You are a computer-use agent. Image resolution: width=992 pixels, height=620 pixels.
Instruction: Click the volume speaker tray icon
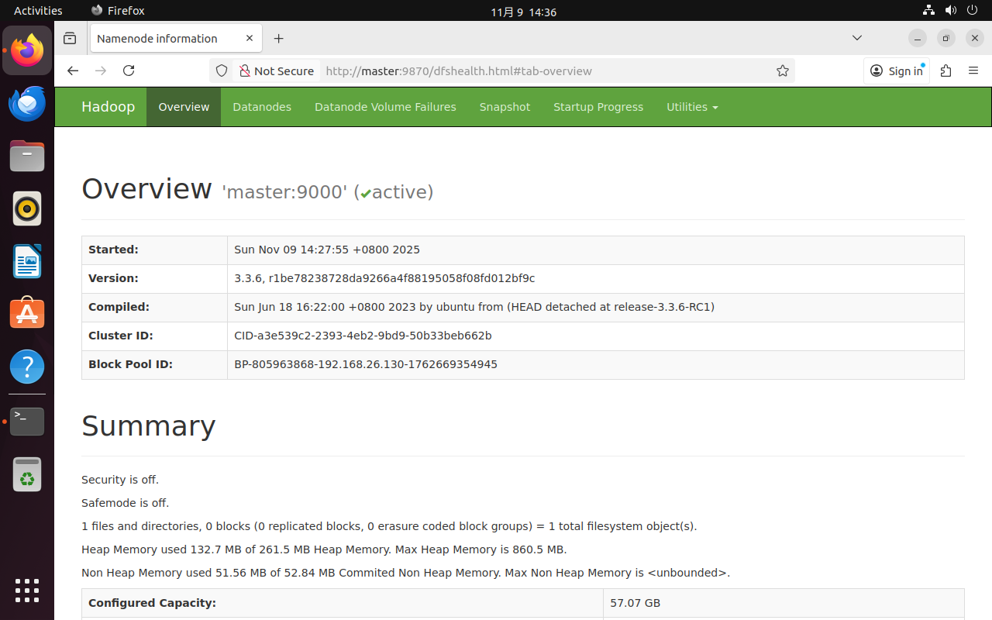(951, 11)
